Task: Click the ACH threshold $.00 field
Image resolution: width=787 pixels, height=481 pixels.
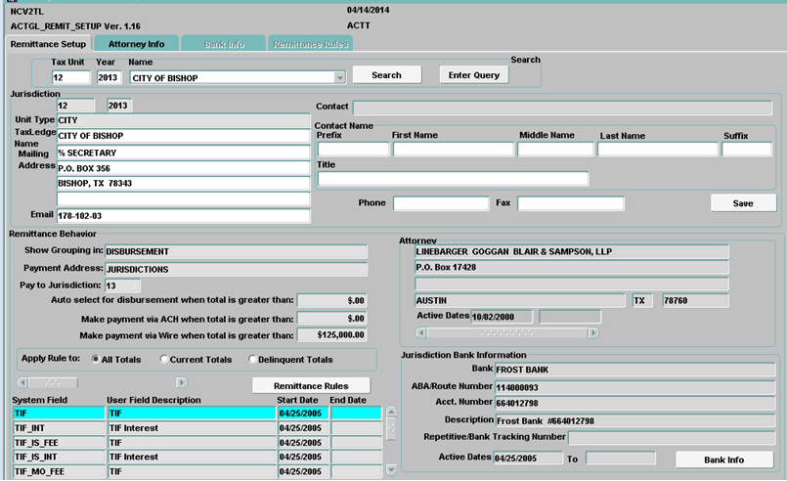Action: (331, 319)
